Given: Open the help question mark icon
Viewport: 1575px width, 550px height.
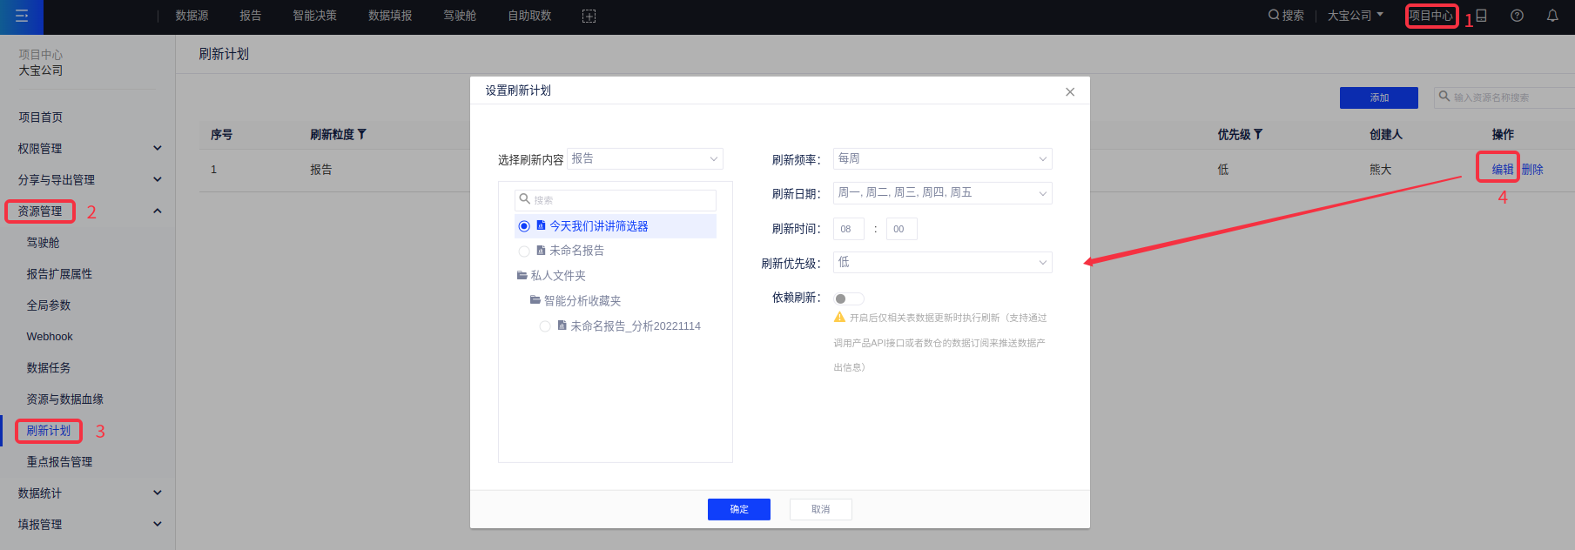Looking at the screenshot, I should click(1517, 16).
